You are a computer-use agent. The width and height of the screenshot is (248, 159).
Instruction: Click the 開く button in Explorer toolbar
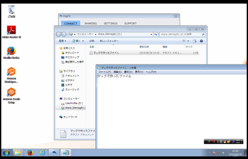tap(76, 41)
